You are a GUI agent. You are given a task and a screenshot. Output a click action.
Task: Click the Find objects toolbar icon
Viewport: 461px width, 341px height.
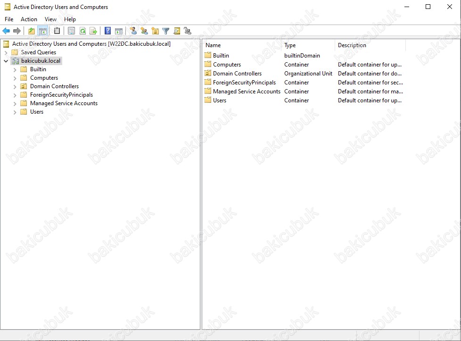click(x=177, y=31)
